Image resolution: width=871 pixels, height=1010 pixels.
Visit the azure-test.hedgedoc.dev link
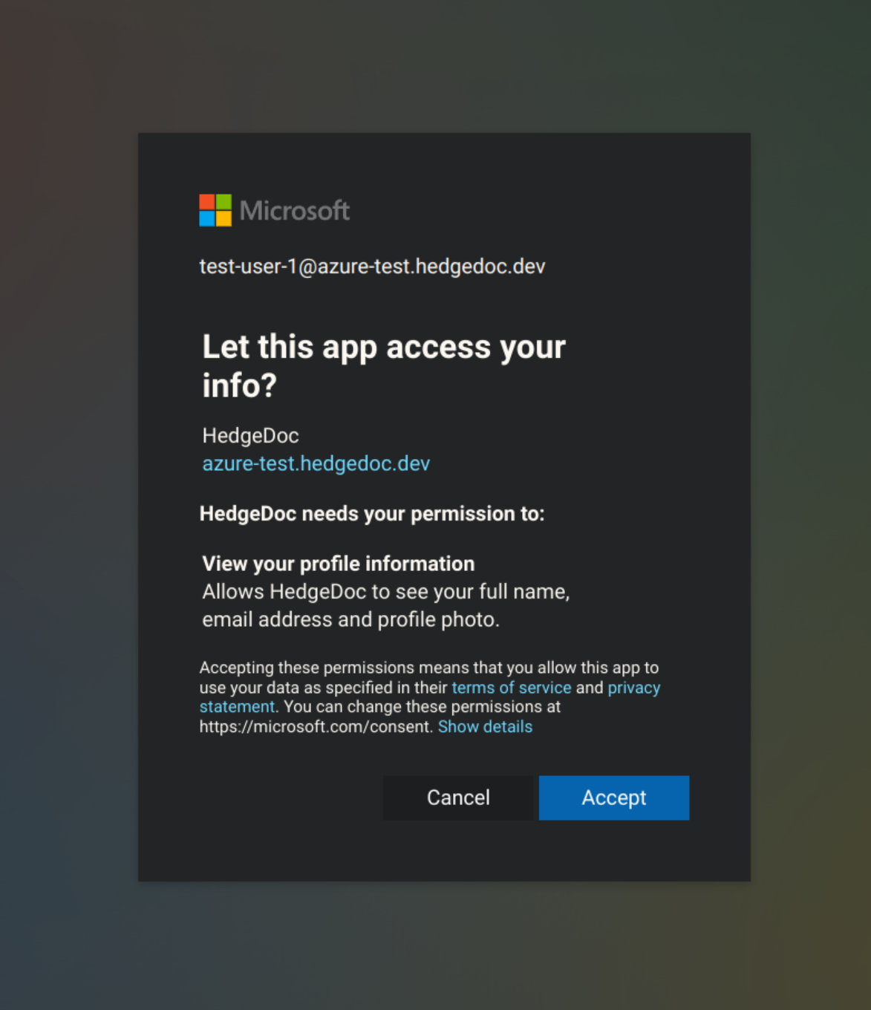(x=316, y=463)
